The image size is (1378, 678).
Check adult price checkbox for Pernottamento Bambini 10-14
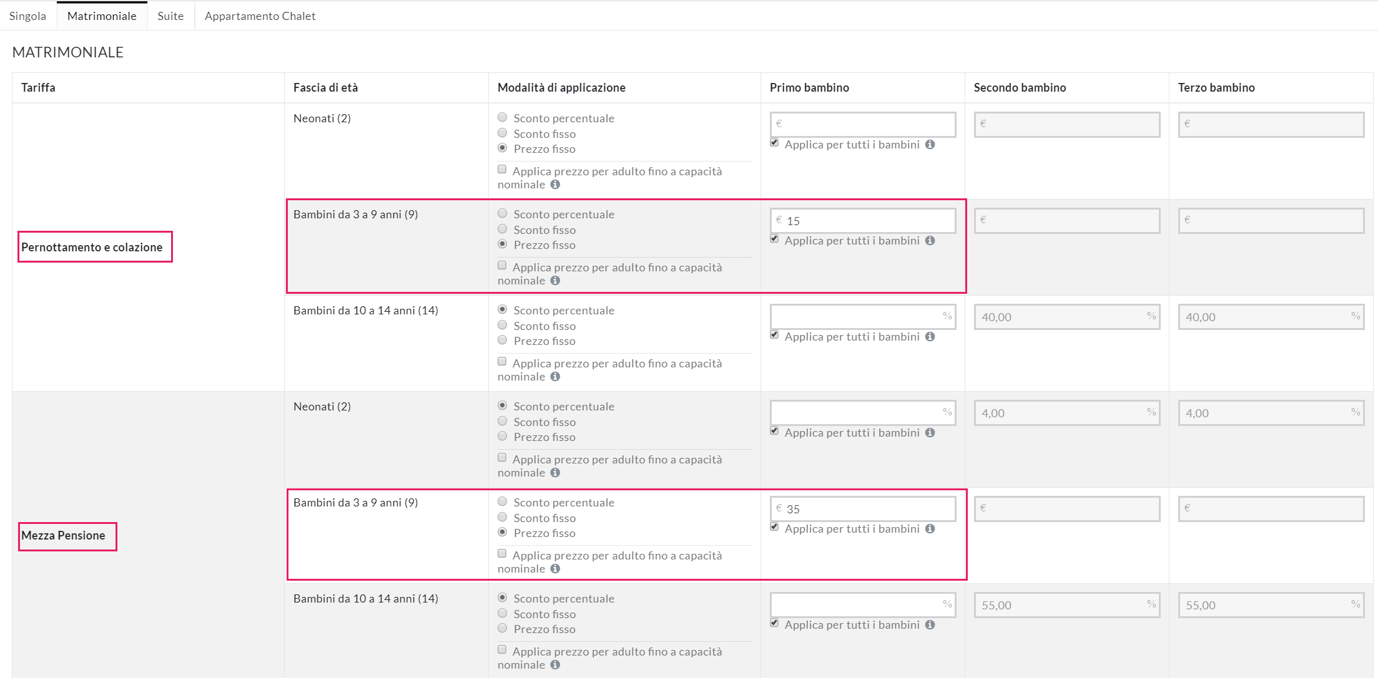pyautogui.click(x=502, y=362)
